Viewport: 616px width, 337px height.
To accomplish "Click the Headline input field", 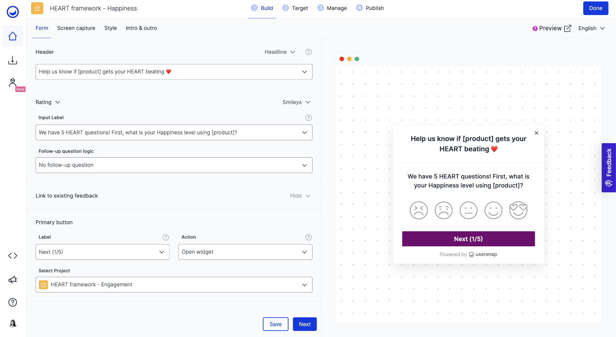I will coord(174,72).
